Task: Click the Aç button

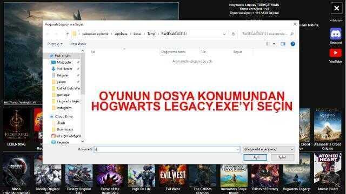Action: pyautogui.click(x=255, y=157)
